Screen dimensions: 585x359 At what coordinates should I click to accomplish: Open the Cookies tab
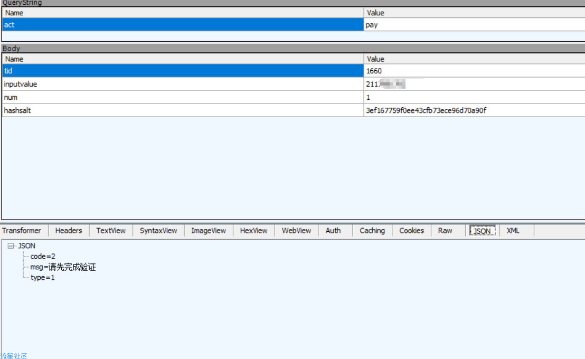(x=411, y=231)
